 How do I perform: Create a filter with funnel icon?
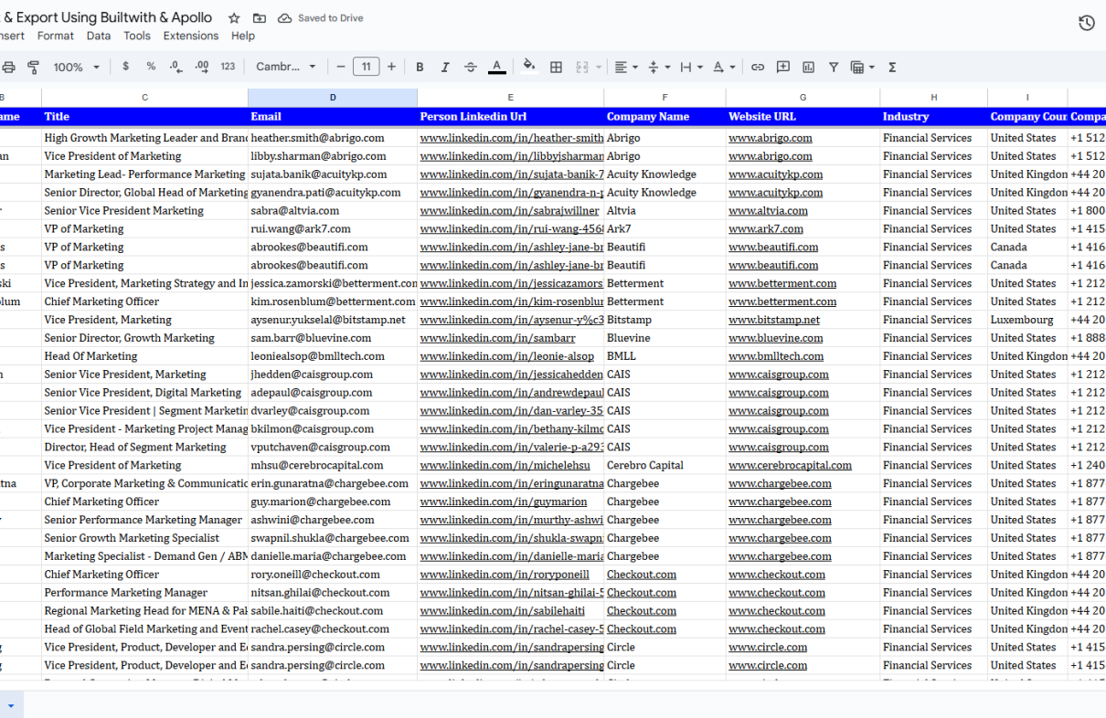click(834, 67)
